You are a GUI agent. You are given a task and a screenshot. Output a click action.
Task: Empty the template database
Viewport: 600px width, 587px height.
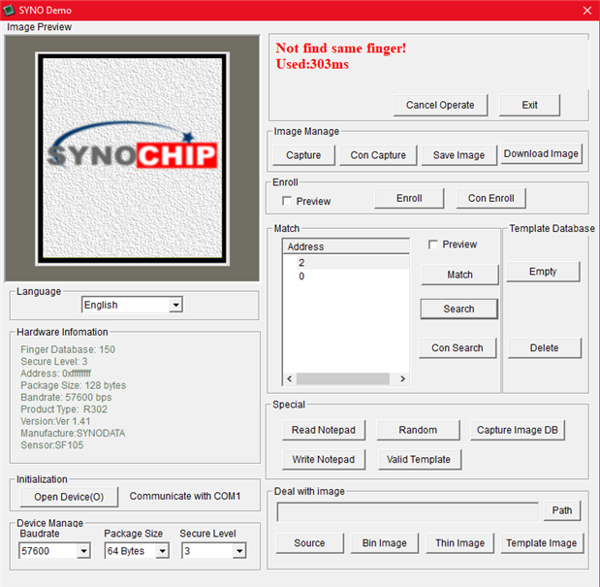pos(543,272)
